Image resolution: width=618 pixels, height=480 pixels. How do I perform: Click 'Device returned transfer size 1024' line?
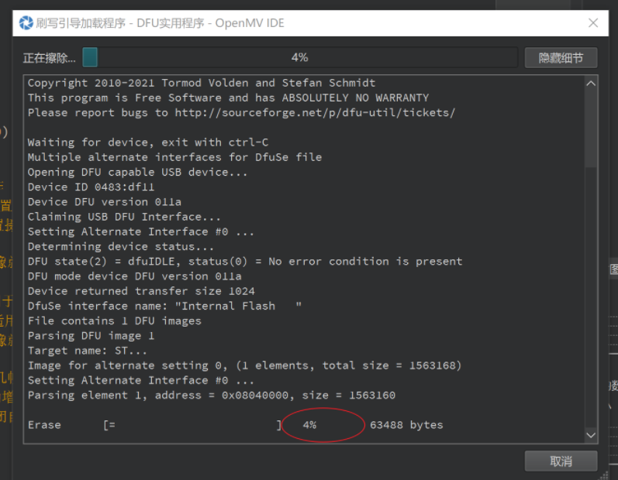click(141, 291)
